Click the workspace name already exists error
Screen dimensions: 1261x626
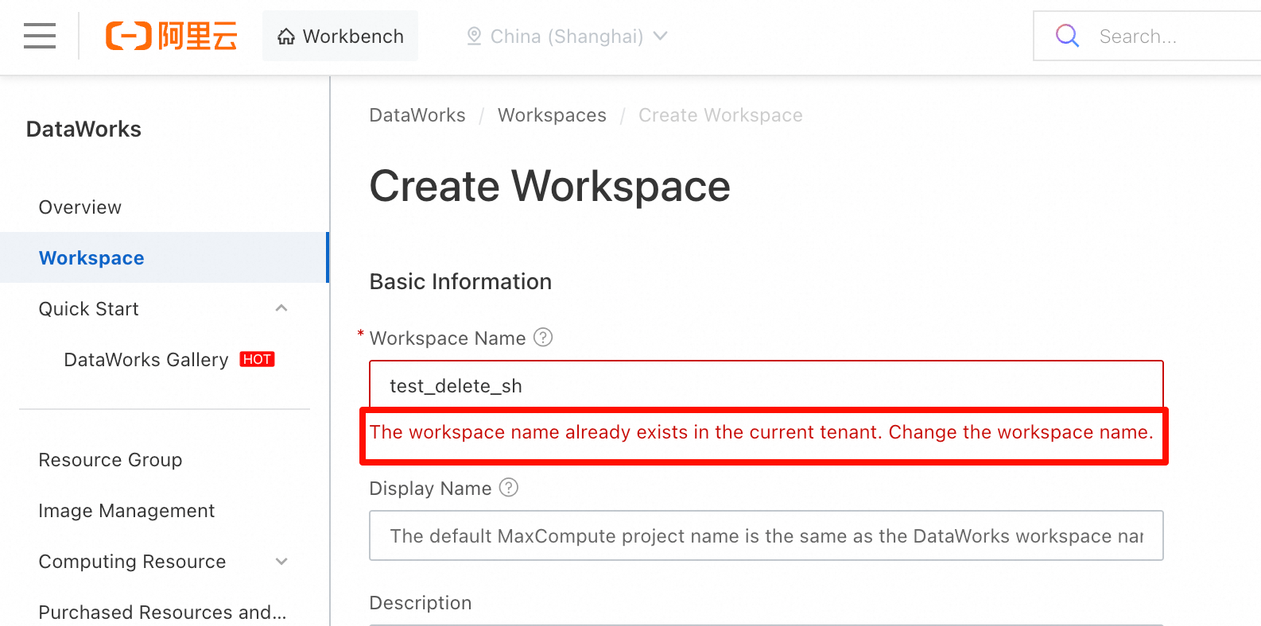pyautogui.click(x=762, y=432)
